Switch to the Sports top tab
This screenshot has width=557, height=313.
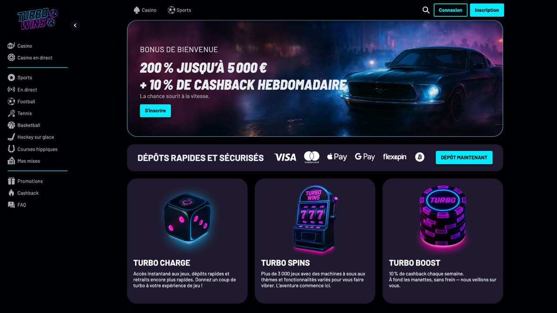pos(179,10)
